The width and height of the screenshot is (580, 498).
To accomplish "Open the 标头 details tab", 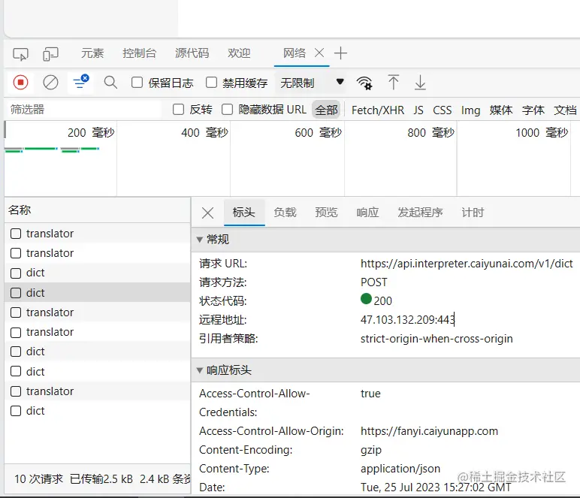I will (x=243, y=213).
